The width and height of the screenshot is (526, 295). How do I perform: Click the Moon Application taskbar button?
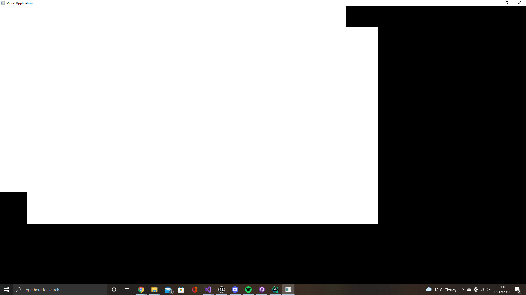click(x=288, y=290)
